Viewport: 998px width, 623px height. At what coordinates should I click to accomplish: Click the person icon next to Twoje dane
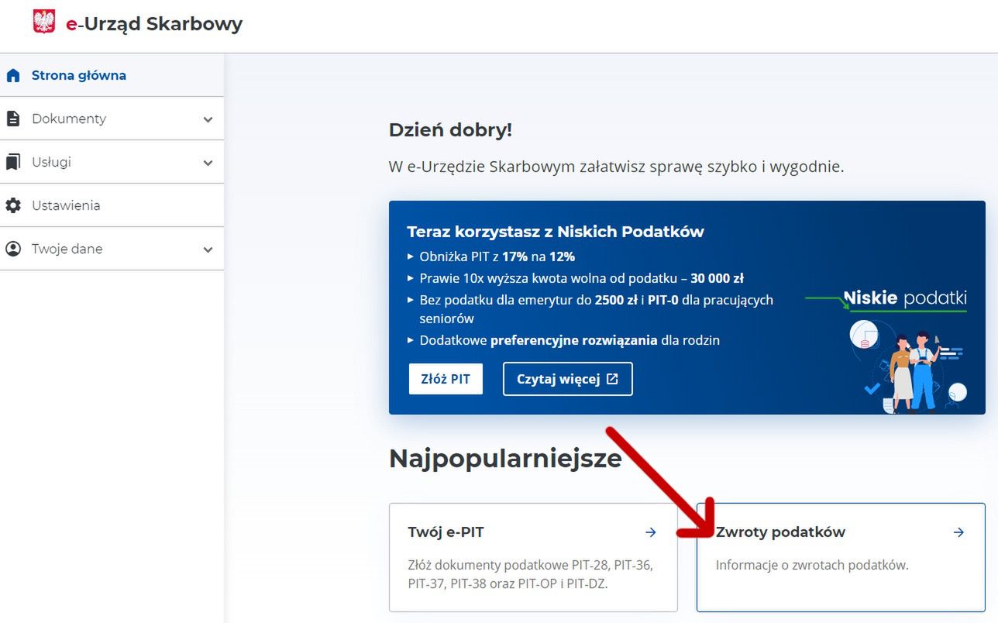(x=12, y=249)
